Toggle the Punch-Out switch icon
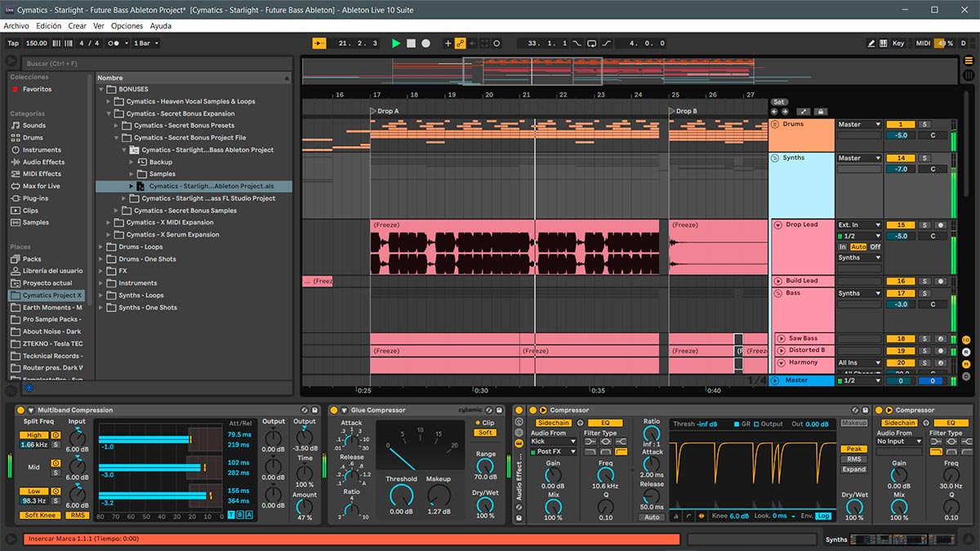The height and width of the screenshot is (551, 980). coord(607,43)
